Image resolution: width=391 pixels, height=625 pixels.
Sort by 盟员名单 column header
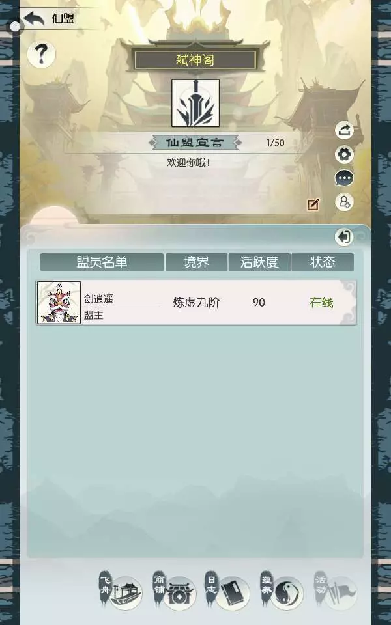[x=102, y=262]
